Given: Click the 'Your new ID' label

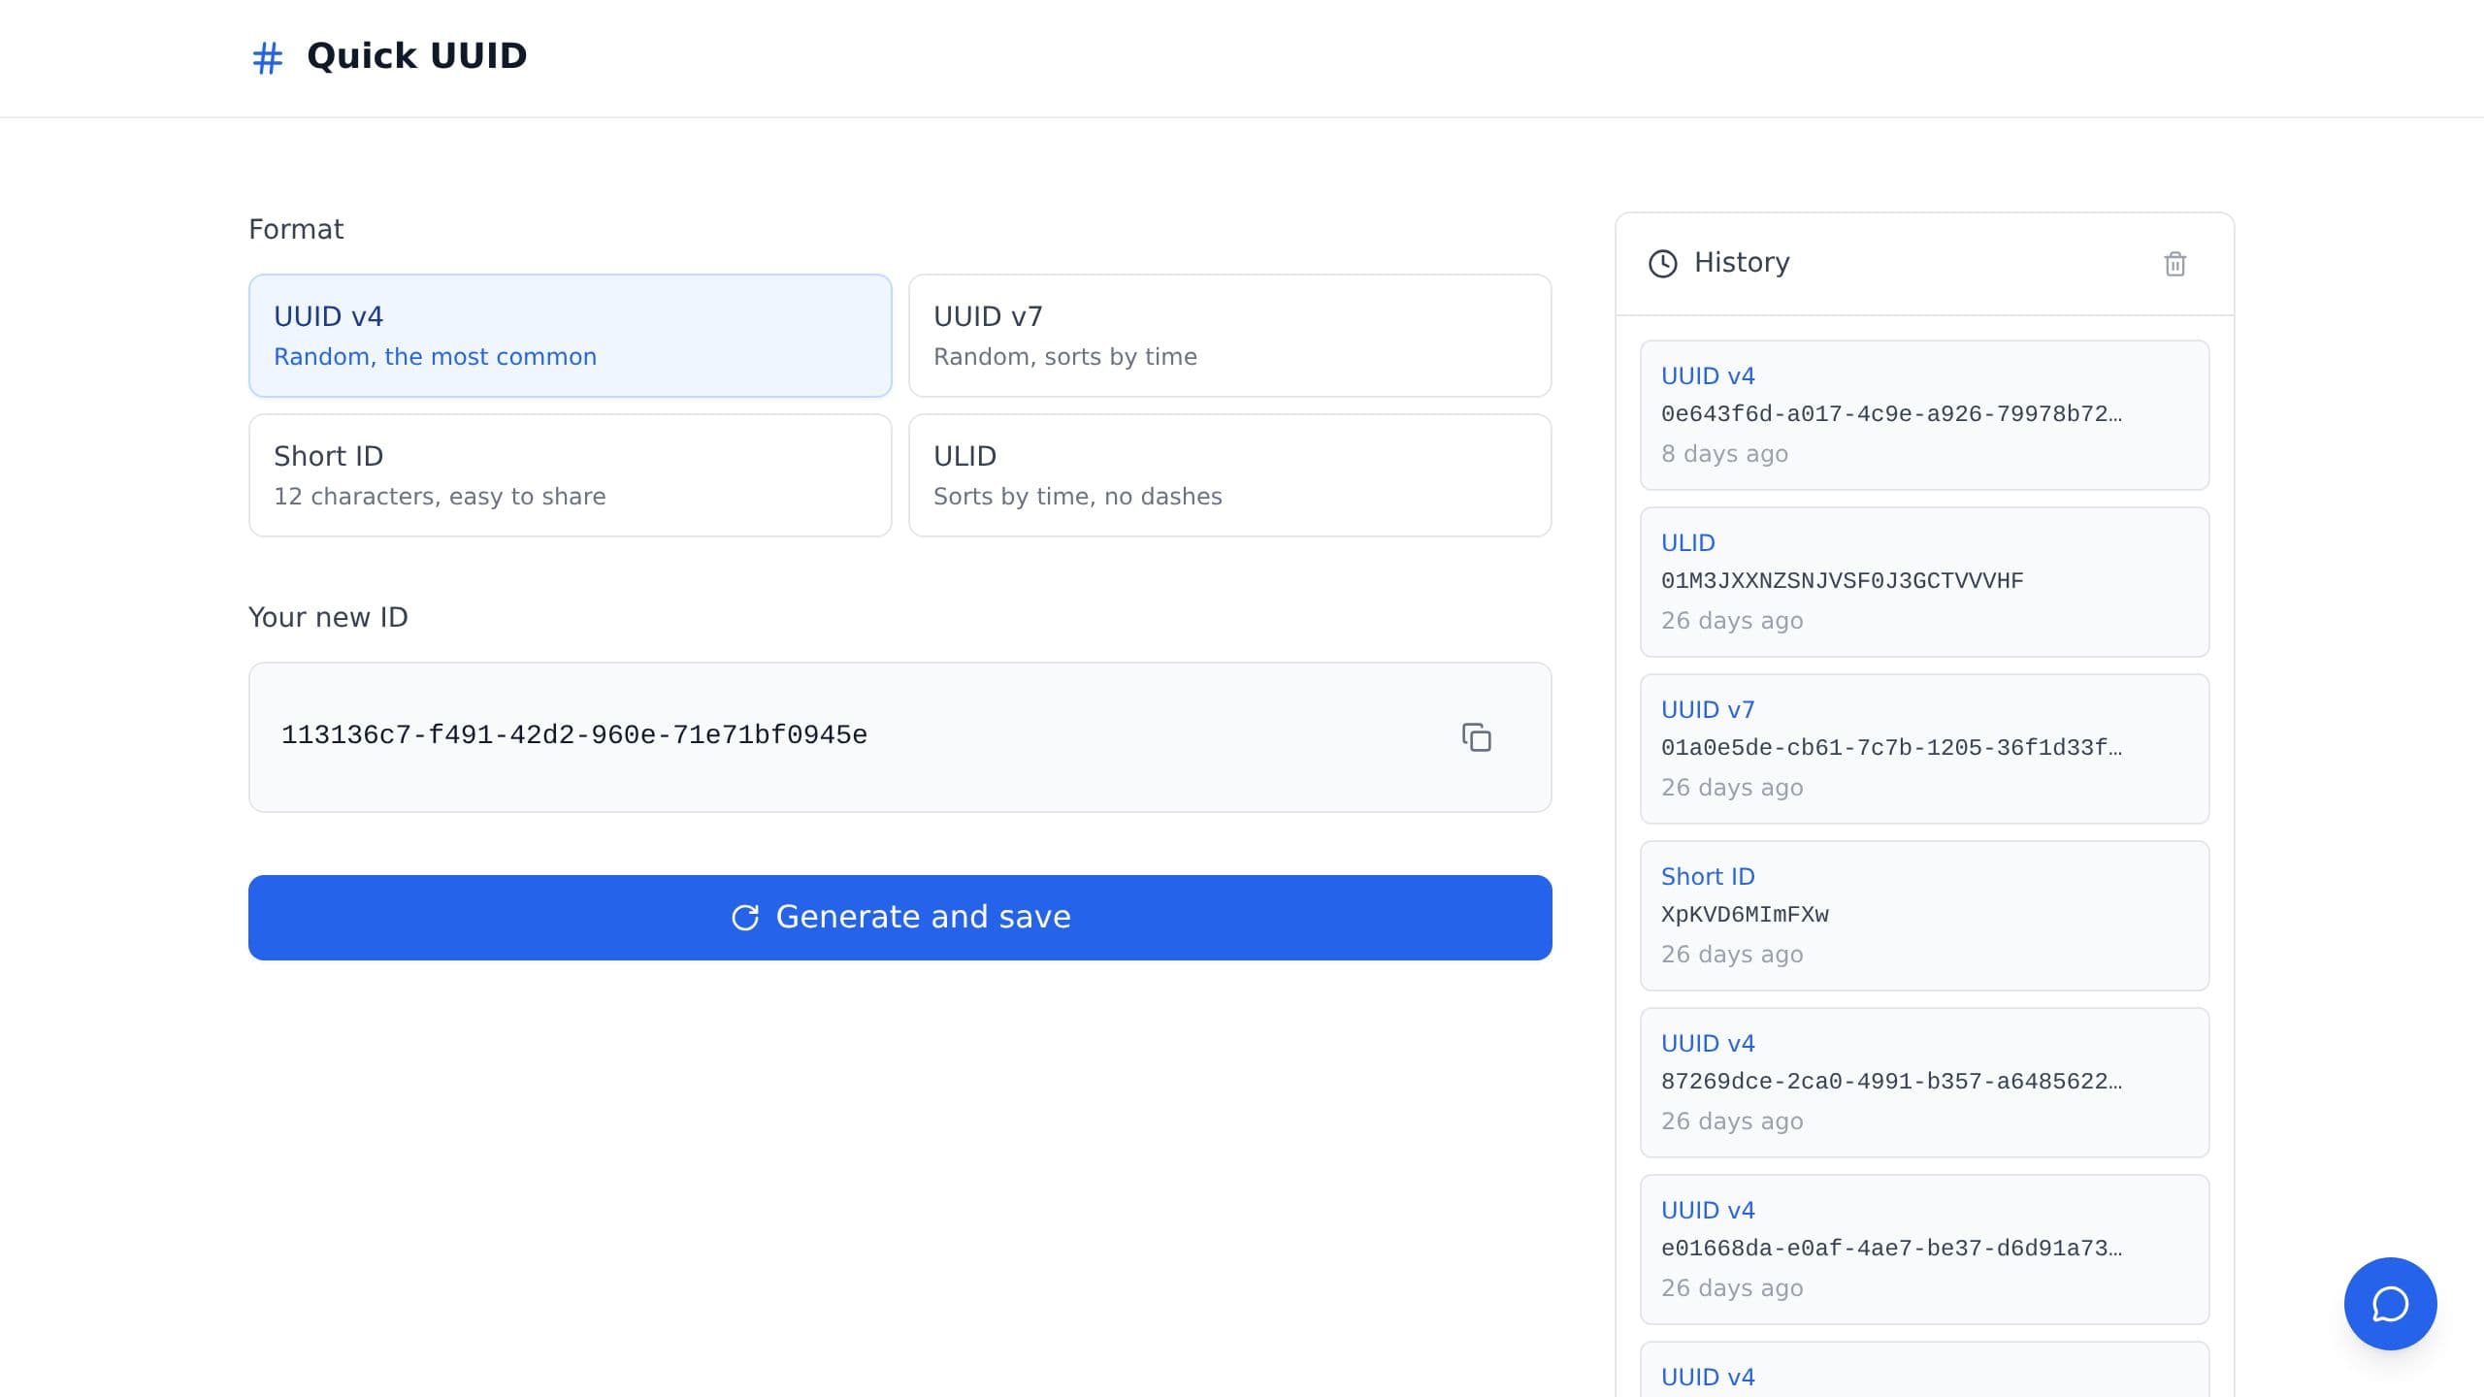Looking at the screenshot, I should pyautogui.click(x=328, y=617).
